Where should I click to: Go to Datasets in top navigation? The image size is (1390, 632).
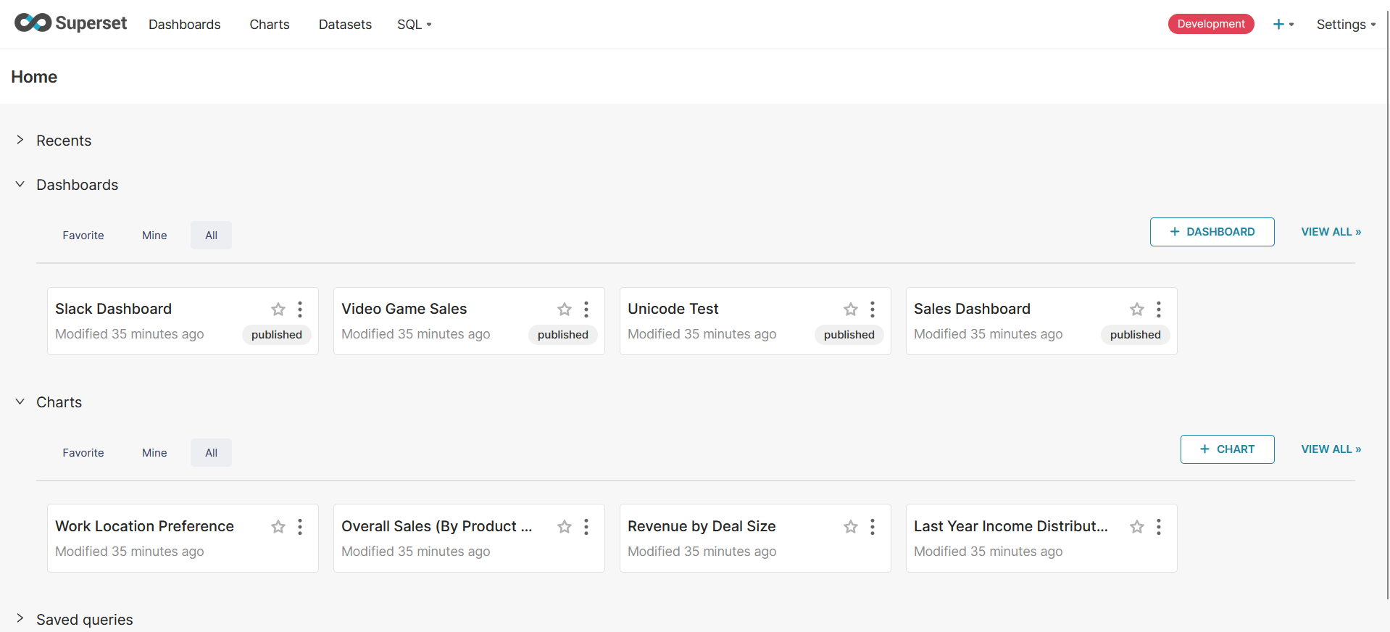[345, 24]
